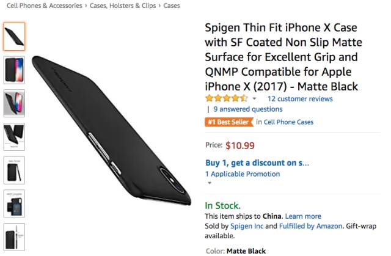Select the second thumbnail showing the phone front

(x=14, y=70)
